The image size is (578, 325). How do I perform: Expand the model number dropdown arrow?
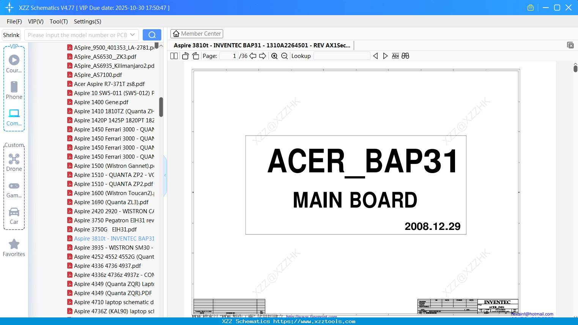132,35
